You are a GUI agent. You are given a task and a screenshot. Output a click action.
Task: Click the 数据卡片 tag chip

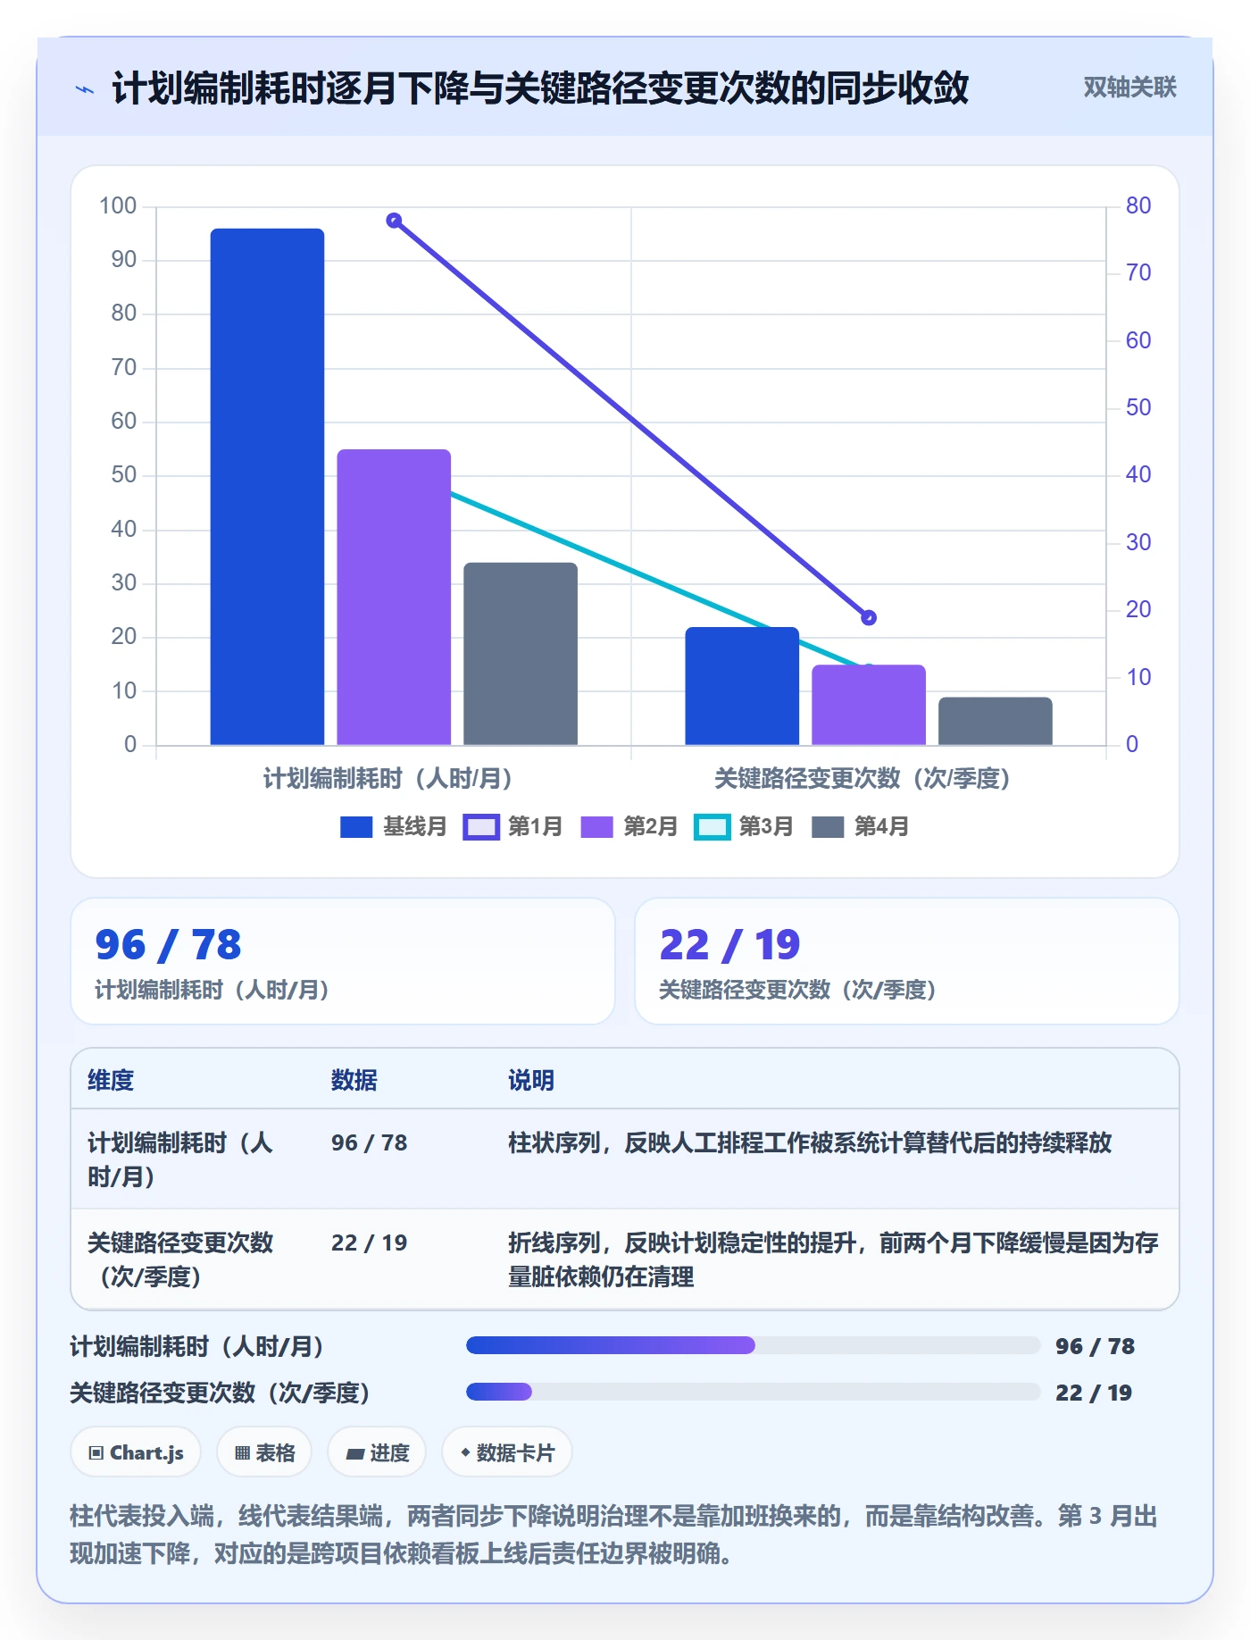[506, 1452]
